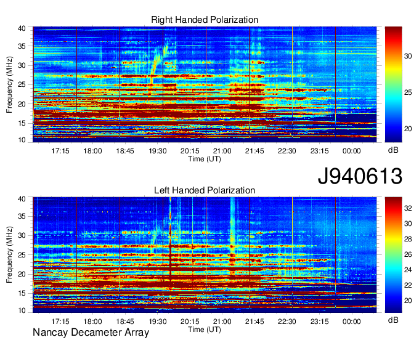Select the J940613 observation label
The width and height of the screenshot is (419, 340).
click(x=360, y=176)
